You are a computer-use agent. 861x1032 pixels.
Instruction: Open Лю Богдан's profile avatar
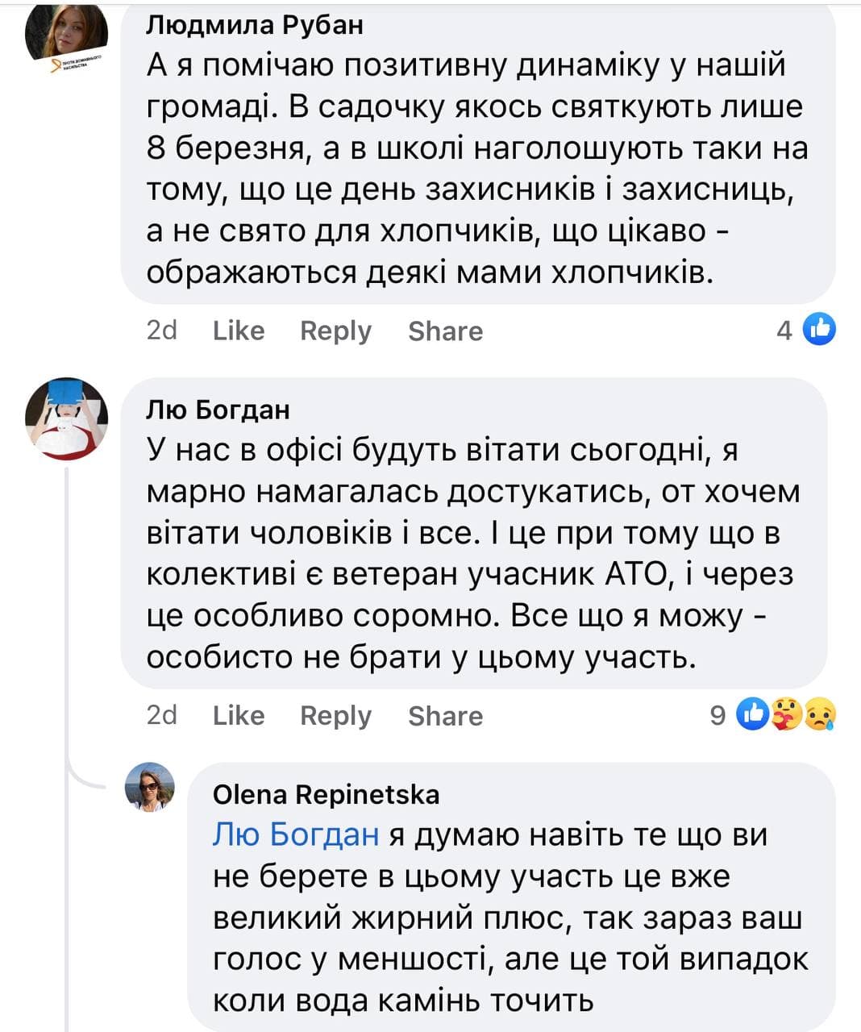pyautogui.click(x=67, y=418)
